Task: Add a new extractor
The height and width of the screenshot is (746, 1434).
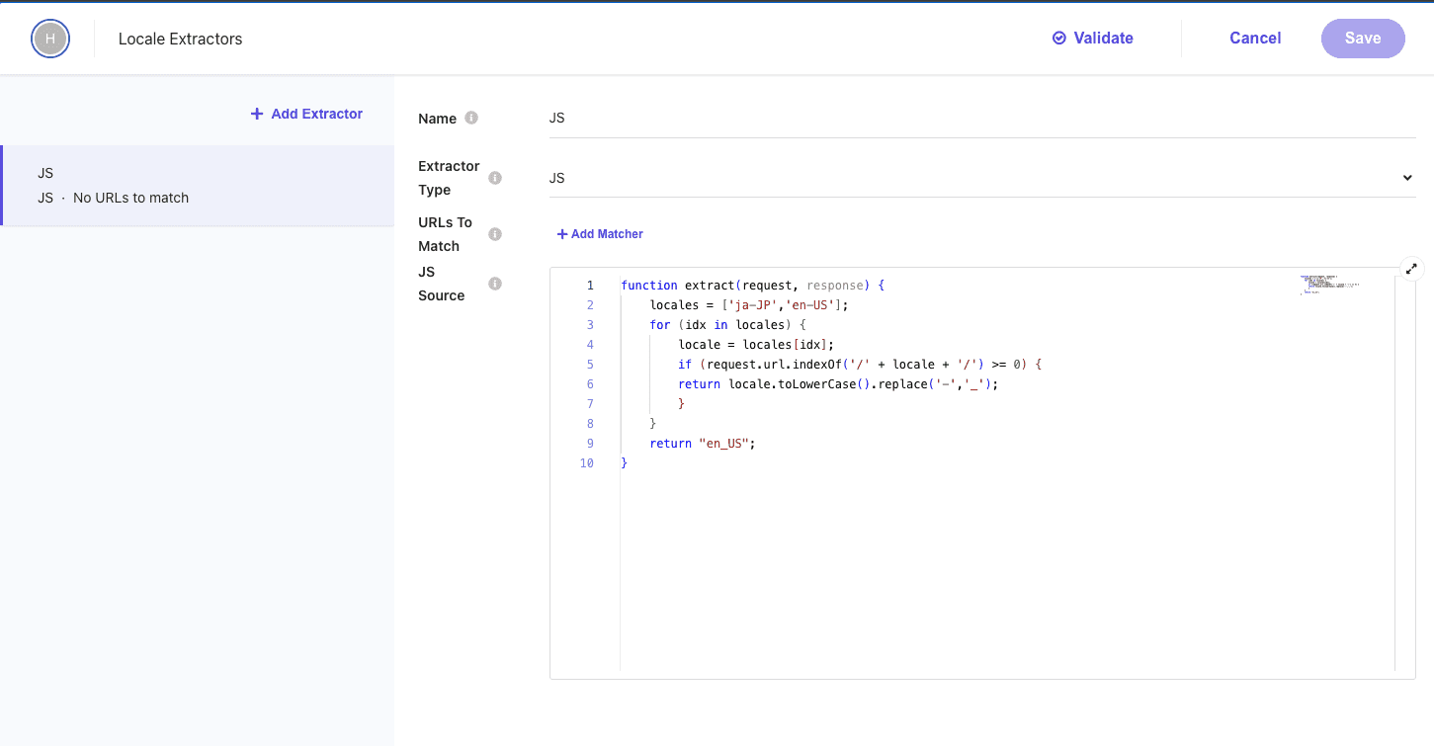Action: [x=306, y=114]
